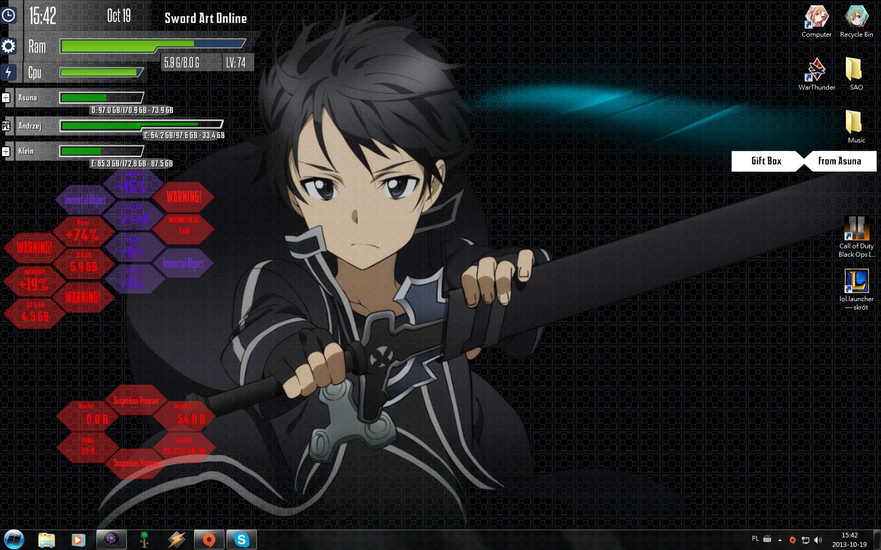Click the Asuna drive usage bar
Image resolution: width=881 pixels, height=550 pixels.
point(102,97)
